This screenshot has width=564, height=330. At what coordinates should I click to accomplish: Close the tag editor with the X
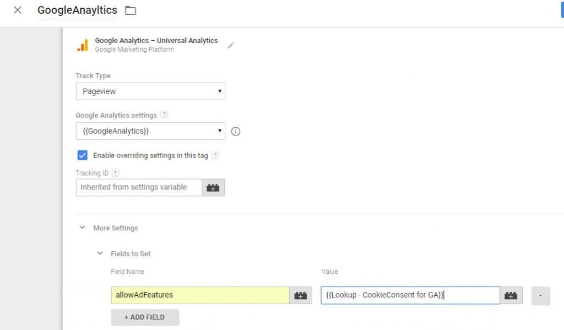pyautogui.click(x=17, y=10)
